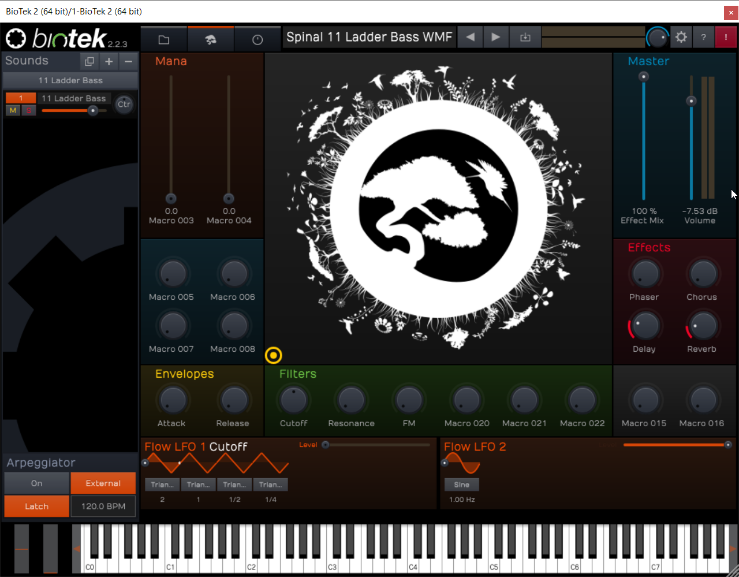Solo the 11 Ladder Bass layer
Image resolution: width=739 pixels, height=577 pixels.
pyautogui.click(x=28, y=110)
